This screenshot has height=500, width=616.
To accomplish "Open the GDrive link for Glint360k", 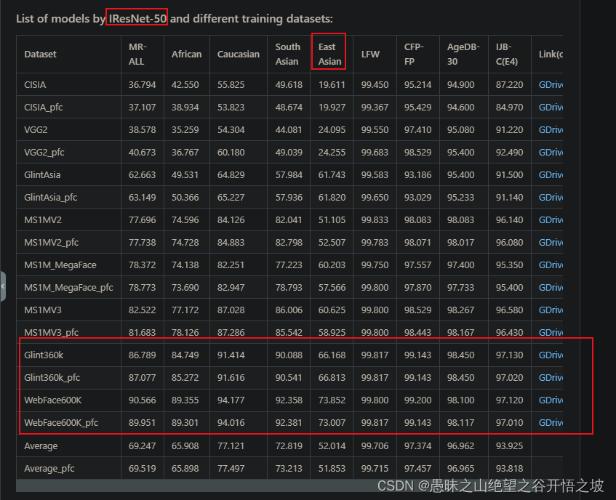I will point(551,355).
